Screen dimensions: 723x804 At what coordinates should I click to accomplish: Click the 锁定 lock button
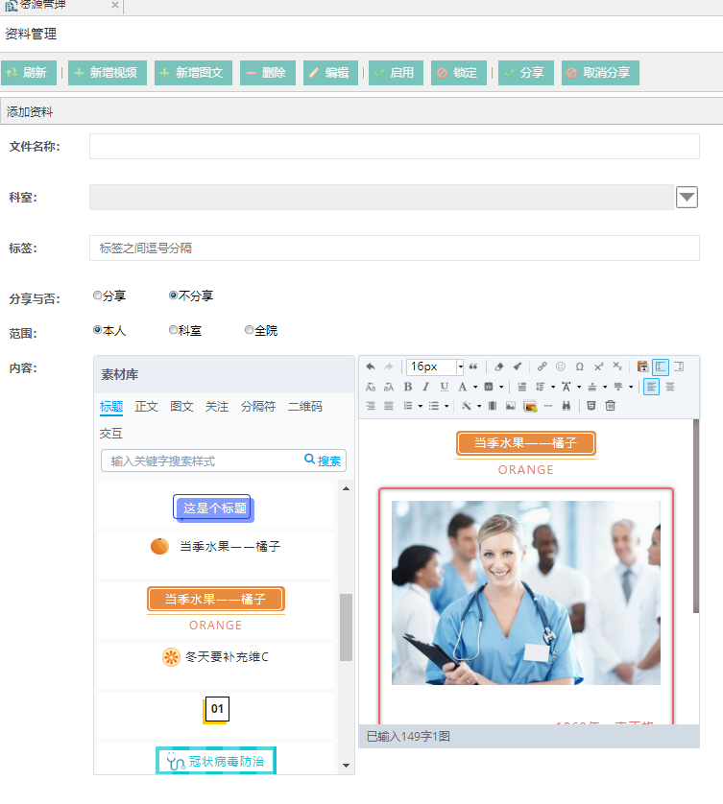(459, 73)
